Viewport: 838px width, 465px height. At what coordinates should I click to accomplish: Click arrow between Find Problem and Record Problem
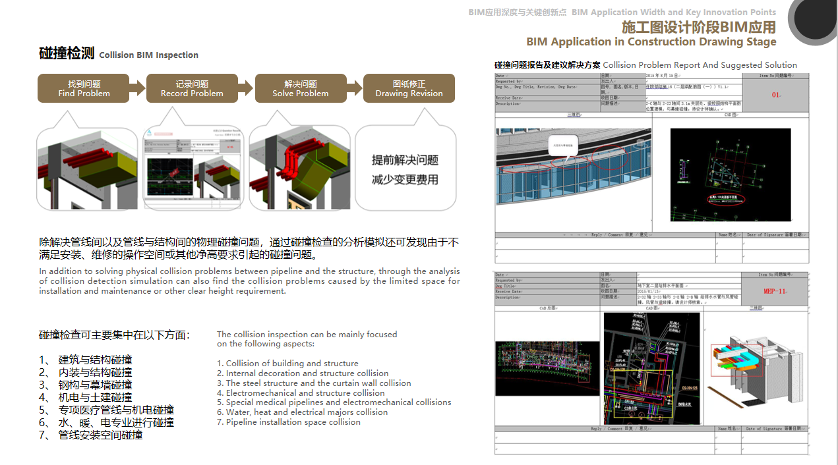[x=137, y=88]
